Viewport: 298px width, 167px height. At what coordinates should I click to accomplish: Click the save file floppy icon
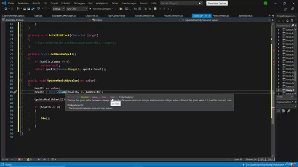(29, 9)
